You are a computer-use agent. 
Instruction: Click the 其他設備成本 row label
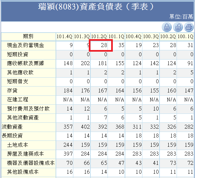pyautogui.click(x=23, y=172)
